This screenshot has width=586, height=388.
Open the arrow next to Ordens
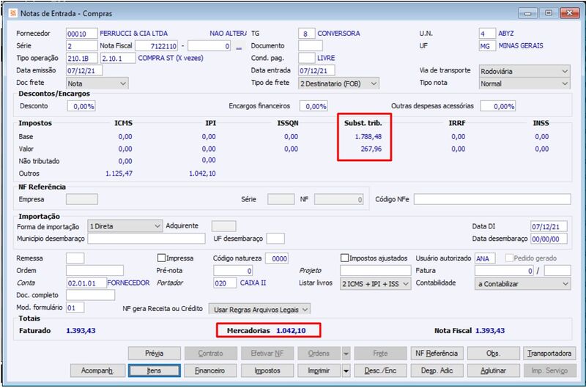point(346,354)
